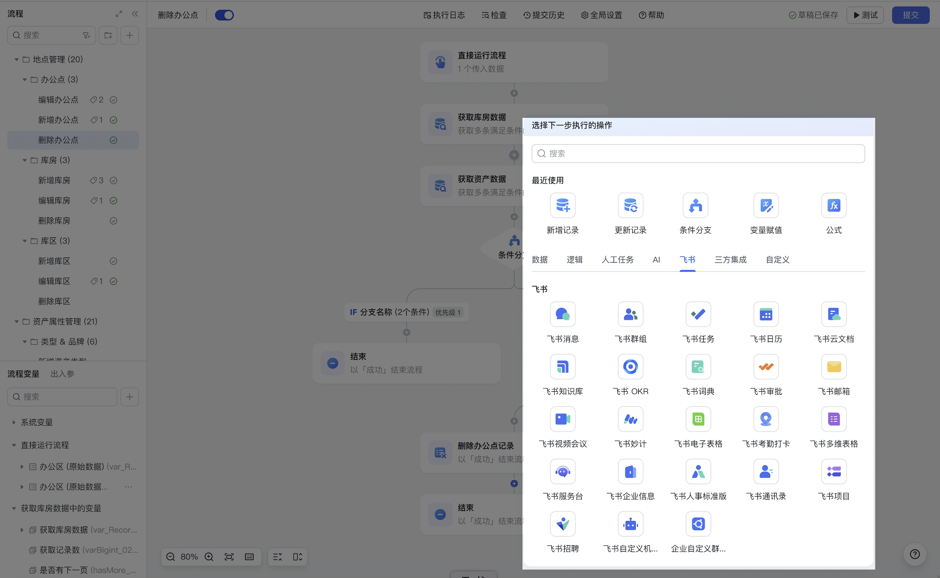Select the 飞书日历 icon
The height and width of the screenshot is (578, 940).
(766, 314)
